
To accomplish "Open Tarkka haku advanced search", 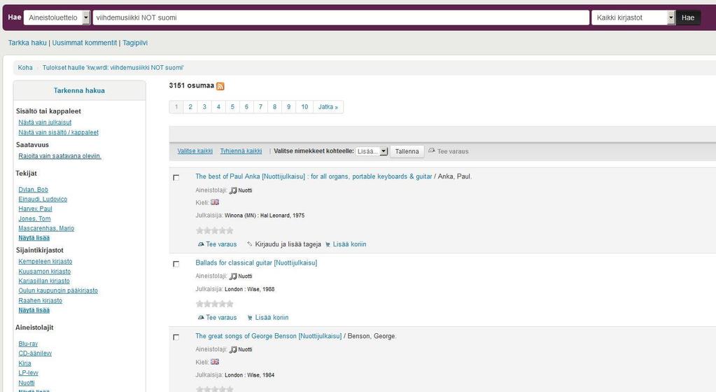I will click(27, 43).
